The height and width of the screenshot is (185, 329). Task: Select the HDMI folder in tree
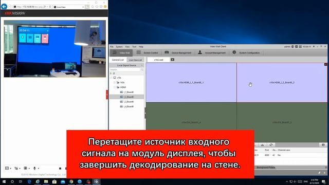121,87
